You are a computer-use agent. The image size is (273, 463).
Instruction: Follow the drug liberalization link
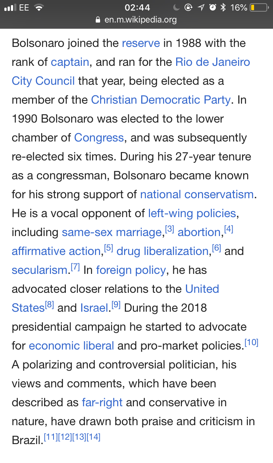163,251
